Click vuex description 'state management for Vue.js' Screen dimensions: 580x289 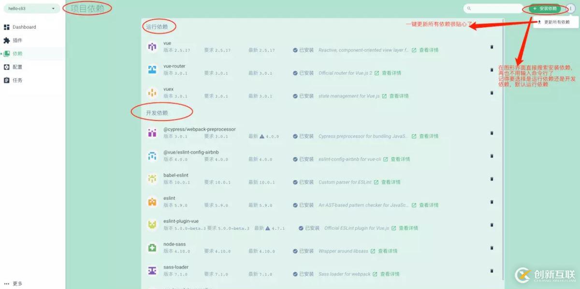(x=349, y=96)
